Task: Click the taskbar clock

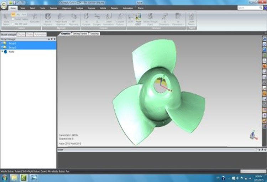Action: coord(259,178)
